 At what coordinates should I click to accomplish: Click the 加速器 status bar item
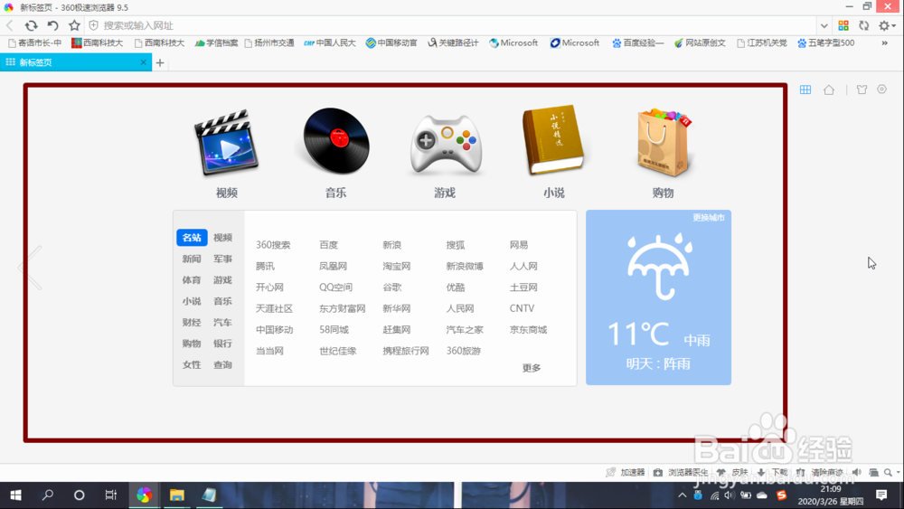point(626,473)
